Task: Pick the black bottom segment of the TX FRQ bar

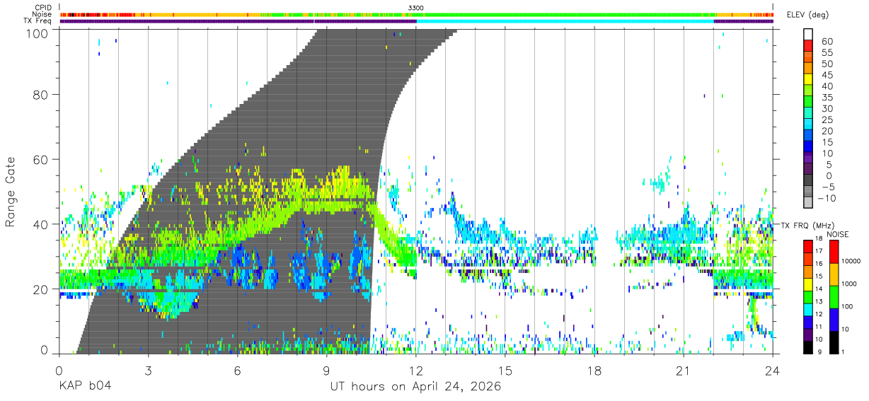Action: 808,347
